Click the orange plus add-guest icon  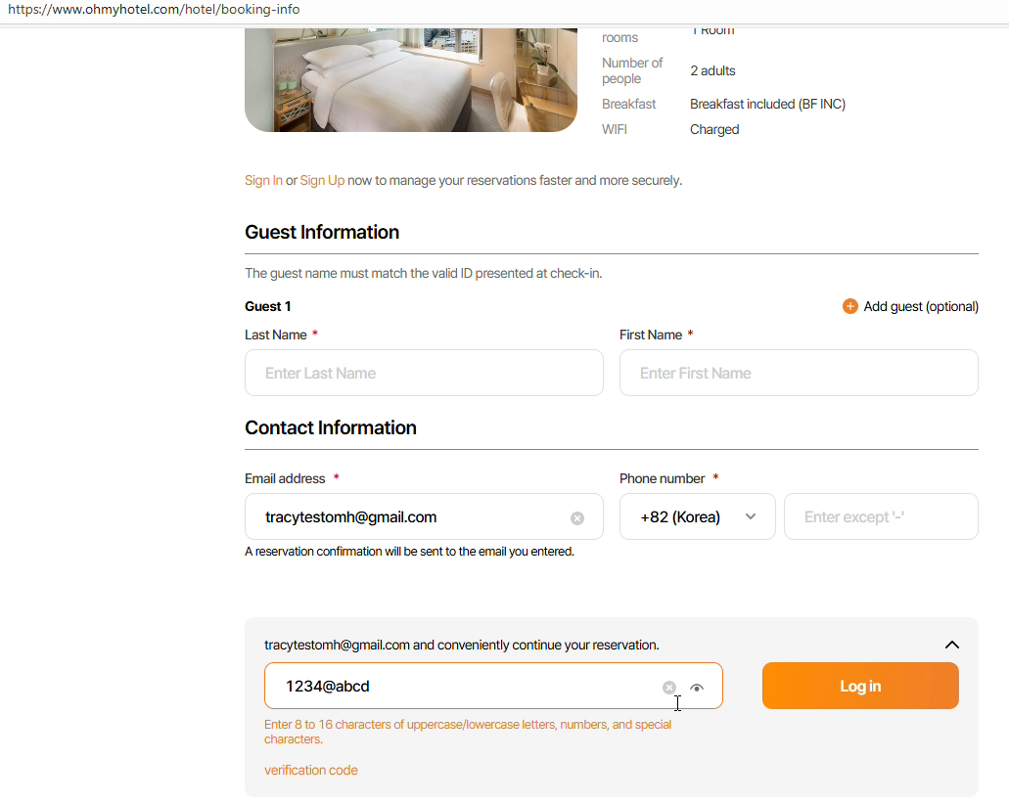tap(849, 306)
